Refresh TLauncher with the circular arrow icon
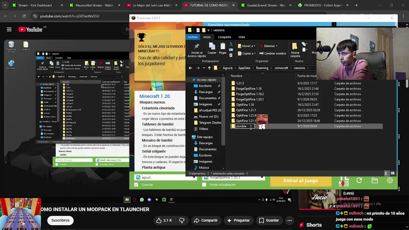This screenshot has width=409, height=230. point(359,180)
